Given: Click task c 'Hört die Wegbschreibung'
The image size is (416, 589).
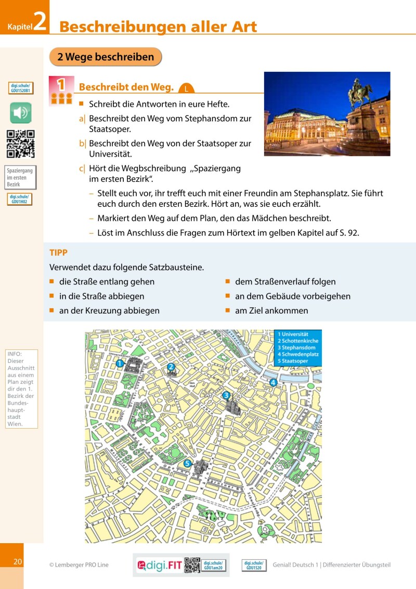Looking at the screenshot, I should pyautogui.click(x=165, y=173).
